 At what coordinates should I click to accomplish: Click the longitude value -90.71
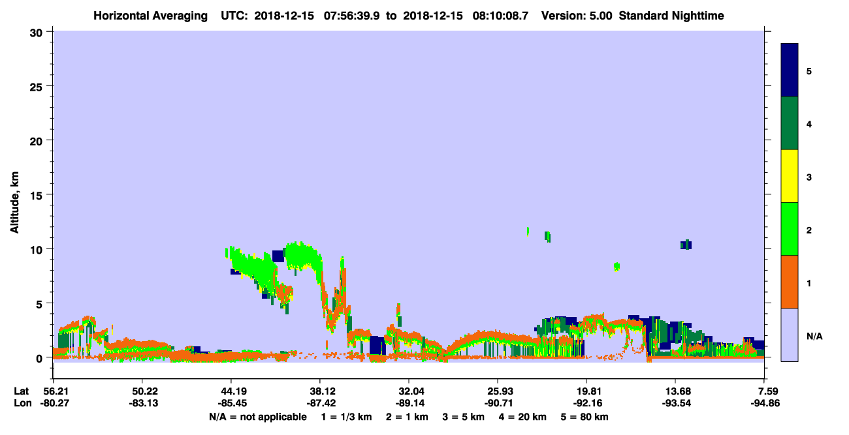[498, 403]
